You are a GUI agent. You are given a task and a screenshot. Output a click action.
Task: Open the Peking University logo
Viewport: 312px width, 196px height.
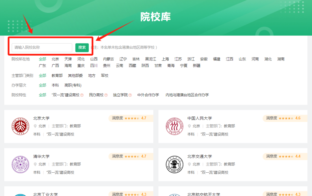pos(20,126)
